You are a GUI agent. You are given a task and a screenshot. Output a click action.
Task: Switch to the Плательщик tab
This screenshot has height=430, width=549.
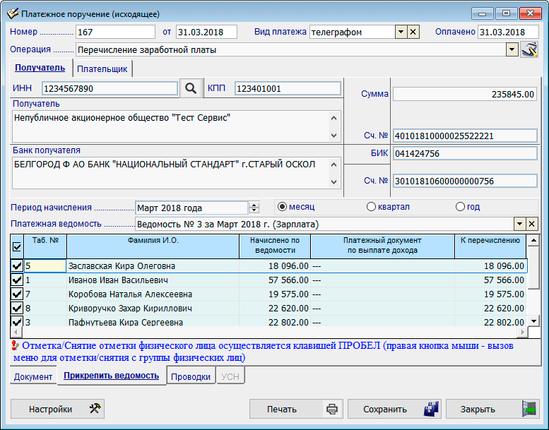[x=102, y=69]
